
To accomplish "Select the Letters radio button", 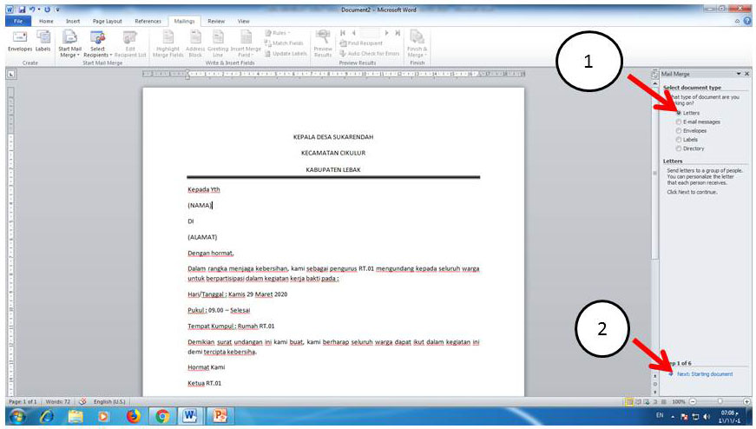I will coord(679,113).
